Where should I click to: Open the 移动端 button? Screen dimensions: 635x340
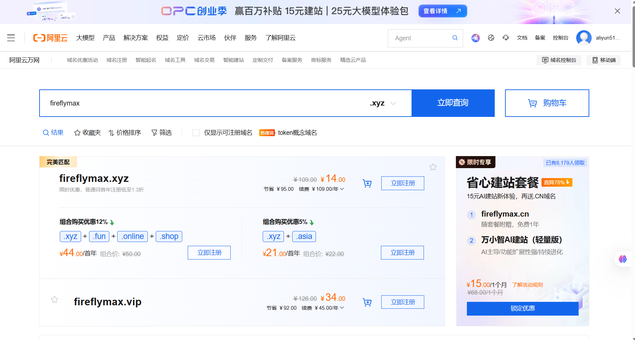(604, 60)
